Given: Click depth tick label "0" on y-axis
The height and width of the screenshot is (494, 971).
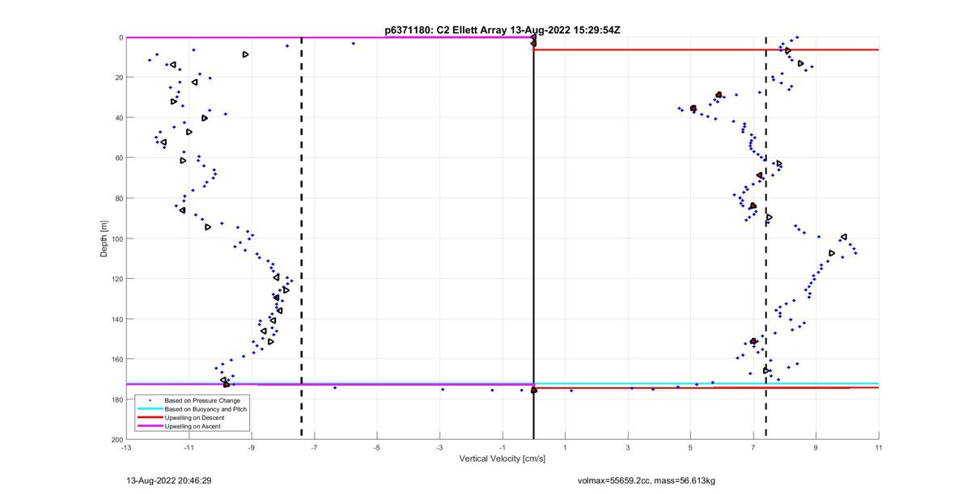Looking at the screenshot, I should 120,37.
